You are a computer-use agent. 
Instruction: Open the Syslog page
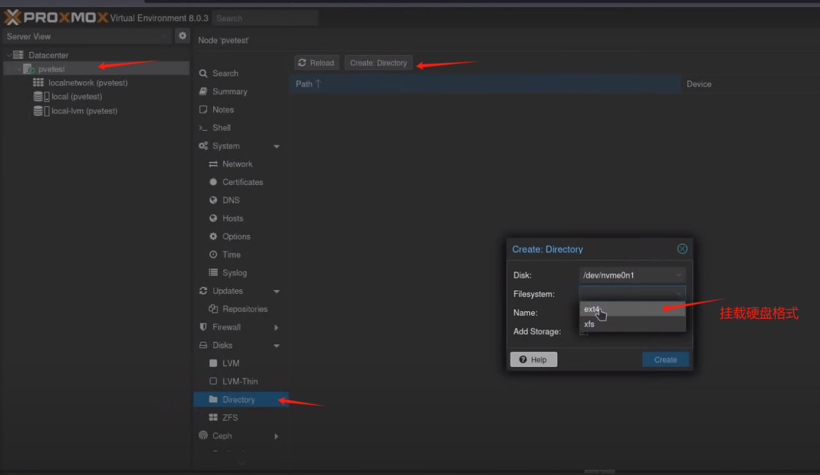[234, 273]
